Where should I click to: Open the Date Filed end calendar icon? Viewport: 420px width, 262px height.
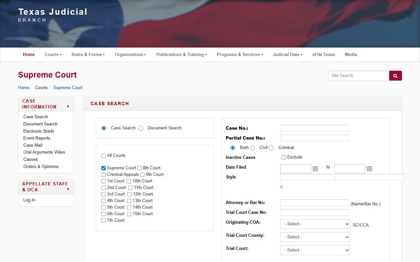click(369, 169)
